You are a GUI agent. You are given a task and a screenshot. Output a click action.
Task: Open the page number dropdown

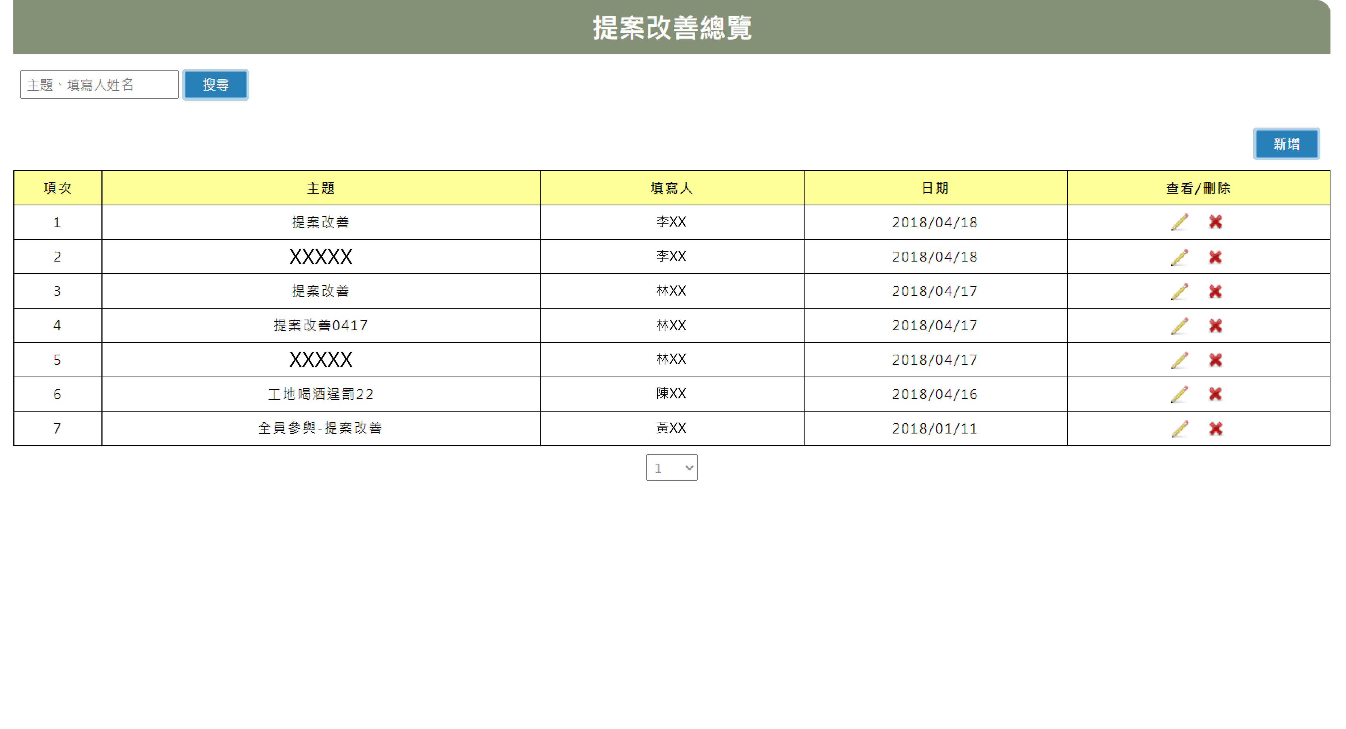[672, 468]
